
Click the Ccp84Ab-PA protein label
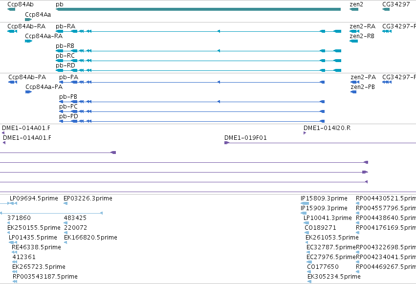point(27,77)
